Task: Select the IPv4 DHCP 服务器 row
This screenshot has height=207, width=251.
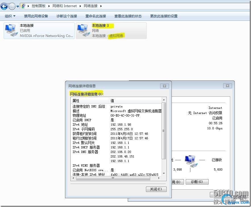Action: click(x=116, y=147)
